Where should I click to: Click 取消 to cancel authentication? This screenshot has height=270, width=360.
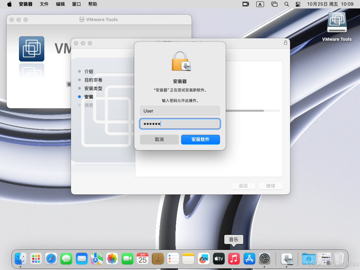point(159,140)
